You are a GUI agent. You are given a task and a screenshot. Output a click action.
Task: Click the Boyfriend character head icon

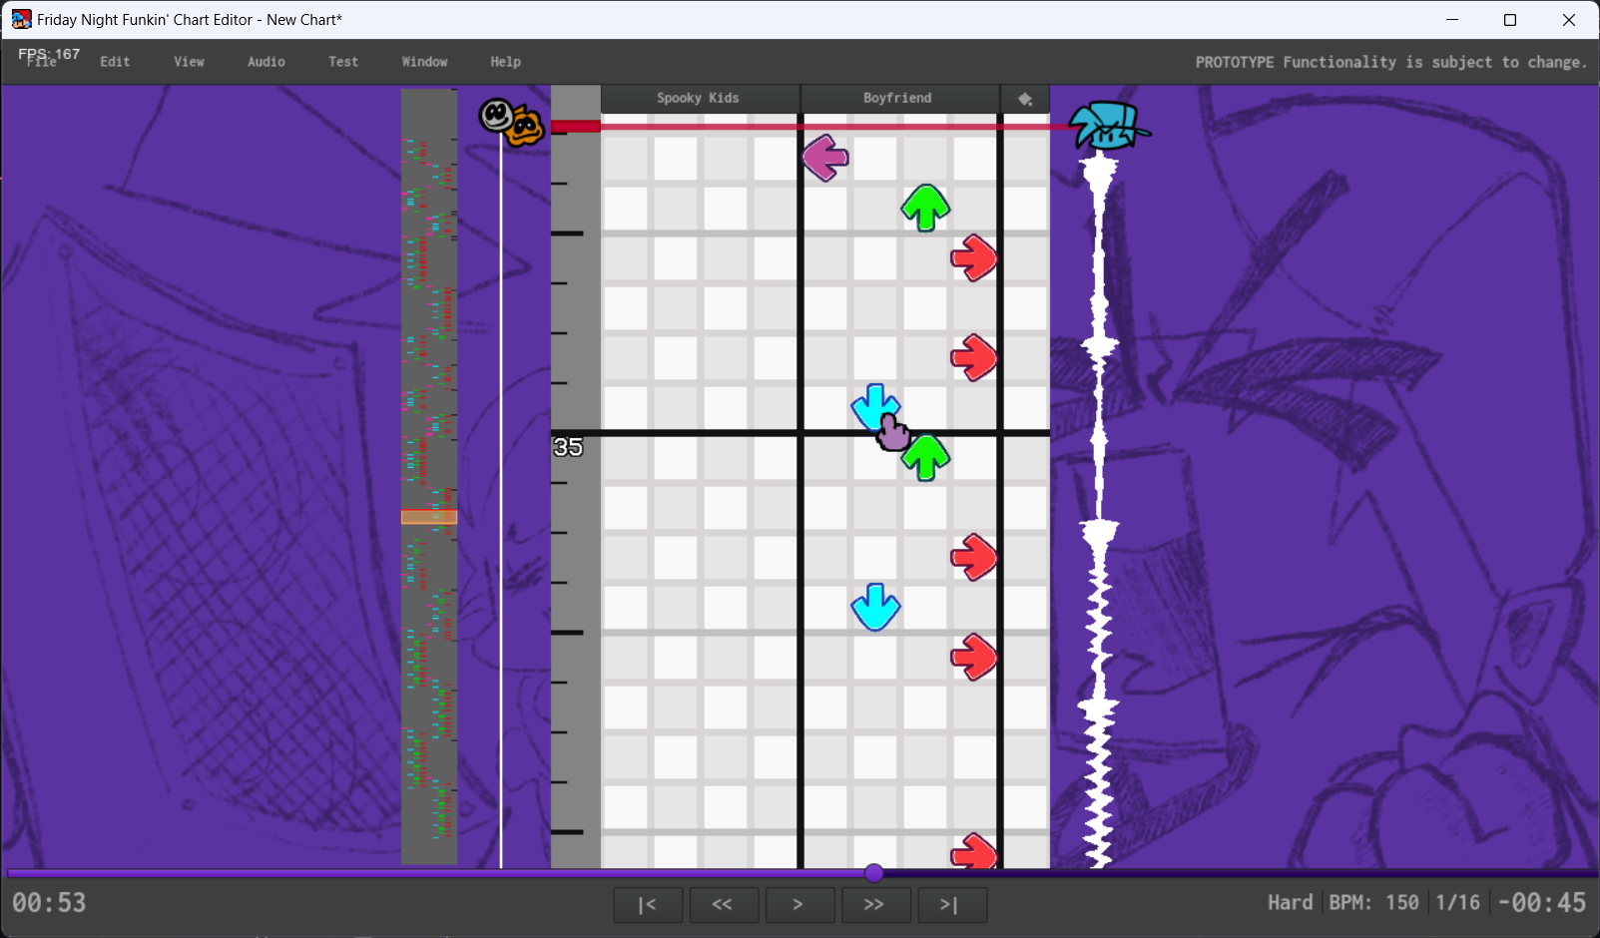1108,126
